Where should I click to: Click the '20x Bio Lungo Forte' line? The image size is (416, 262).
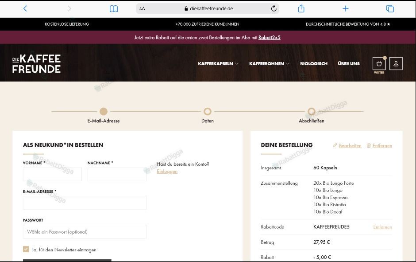tap(334, 183)
